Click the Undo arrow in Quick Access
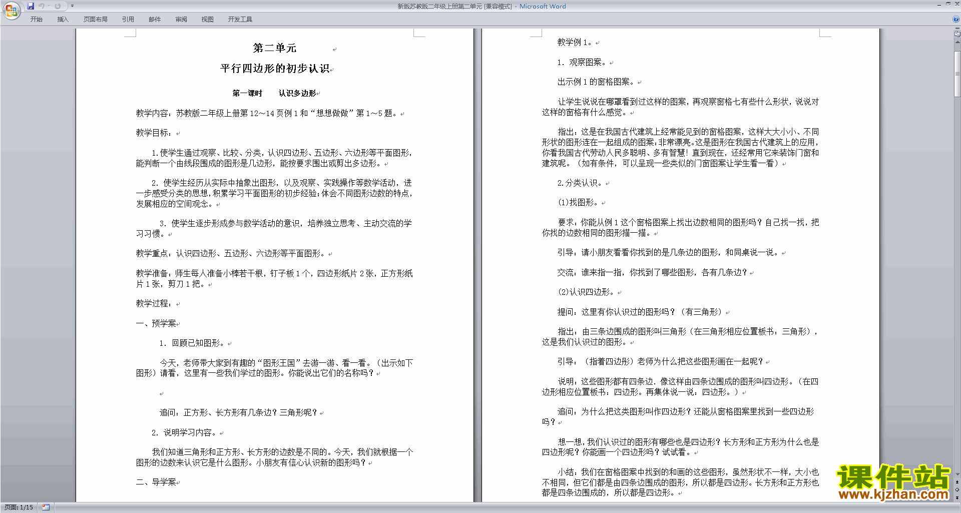The width and height of the screenshot is (961, 513). (x=41, y=6)
